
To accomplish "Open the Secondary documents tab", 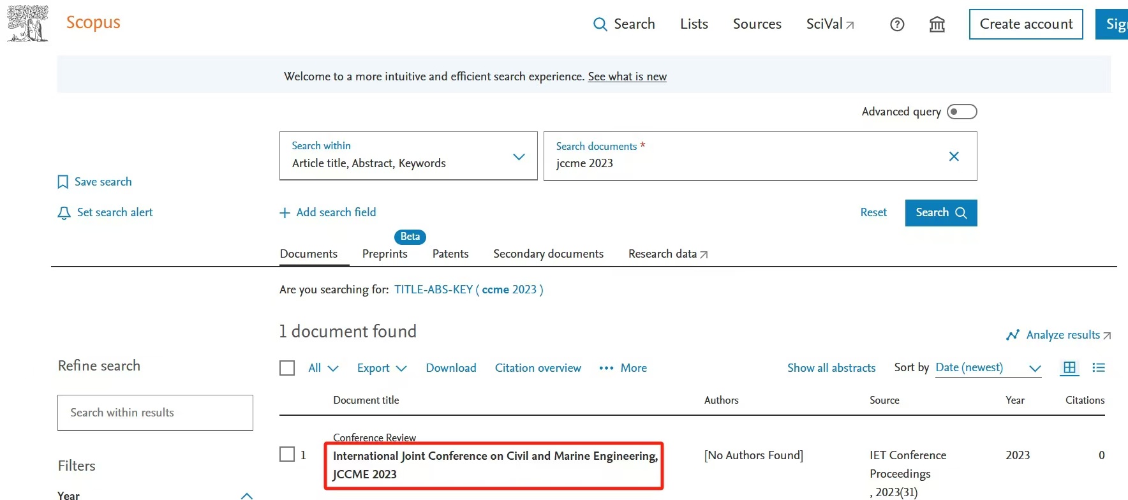I will click(x=548, y=254).
